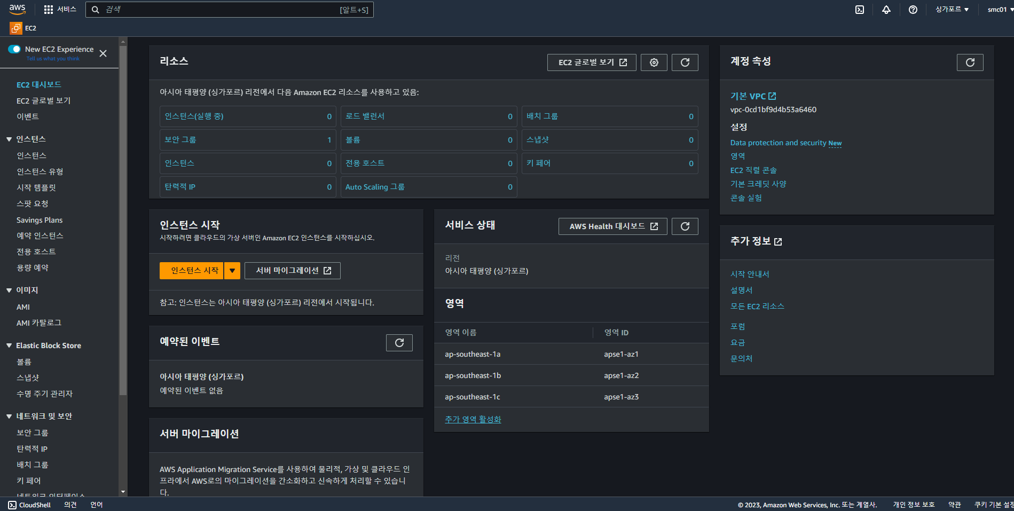Click the EC2 service icon in breadcrumb
This screenshot has width=1014, height=511.
coord(16,28)
